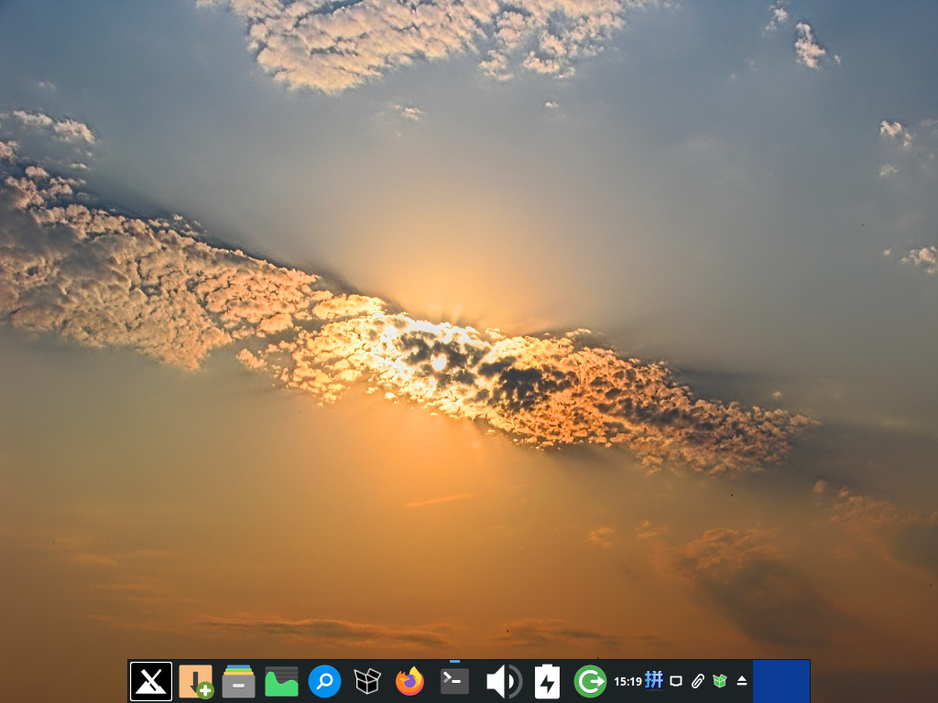The image size is (938, 703).
Task: Open the file manager drawer icon
Action: (x=238, y=681)
